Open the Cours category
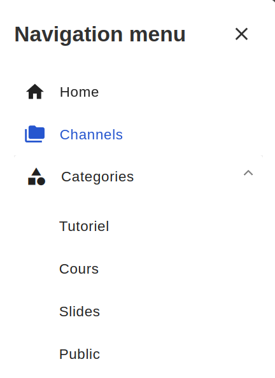This screenshot has width=275, height=378. (79, 269)
